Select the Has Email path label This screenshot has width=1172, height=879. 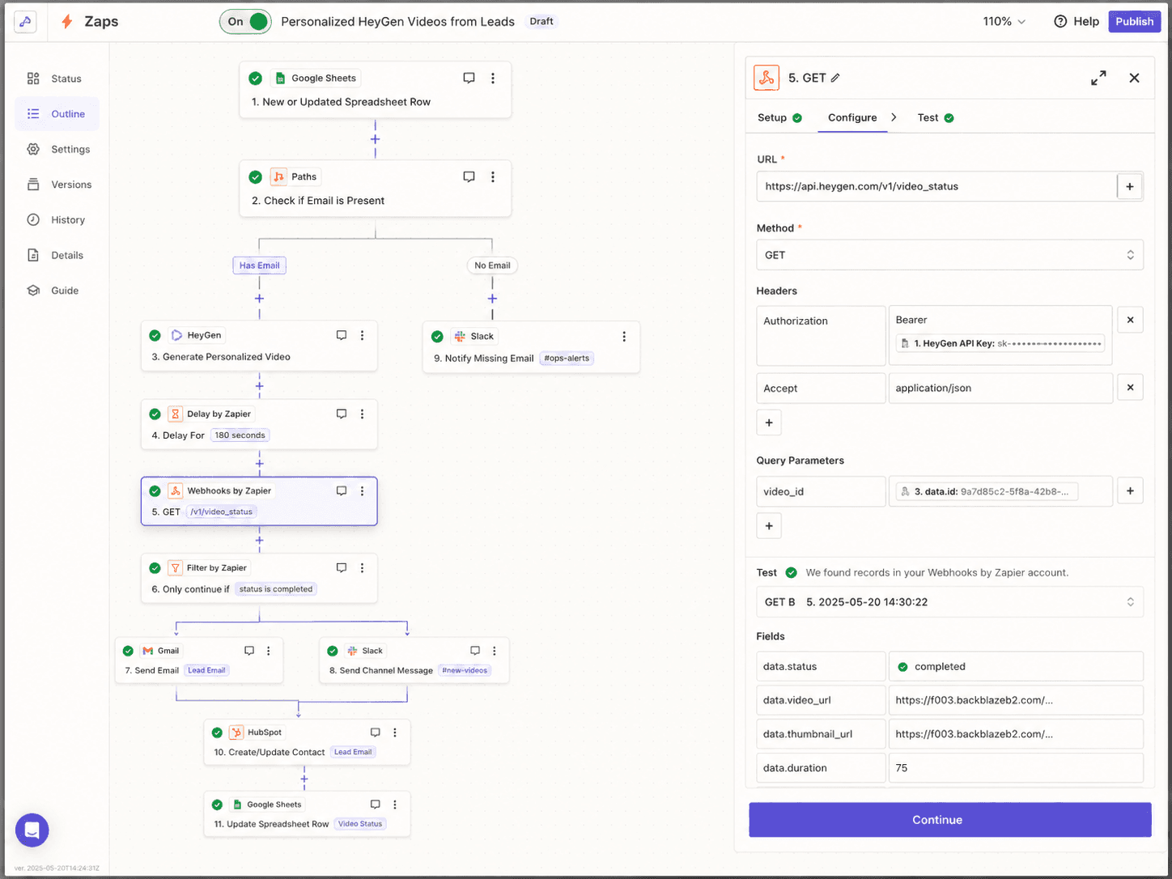(x=259, y=265)
